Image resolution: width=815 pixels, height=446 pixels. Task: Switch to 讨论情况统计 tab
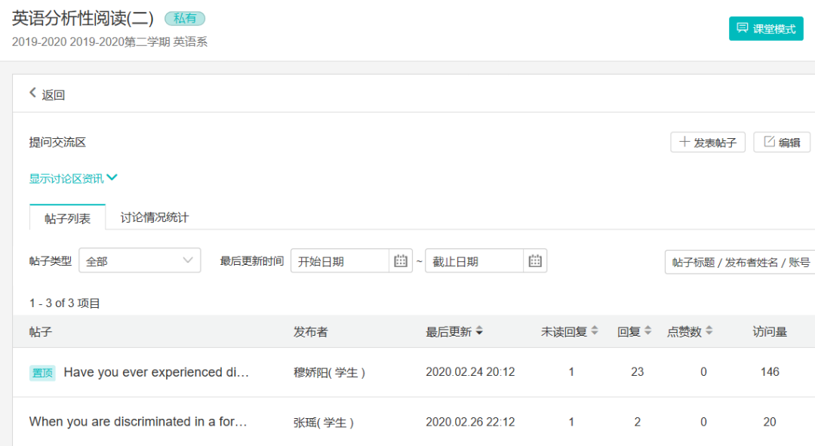coord(155,217)
